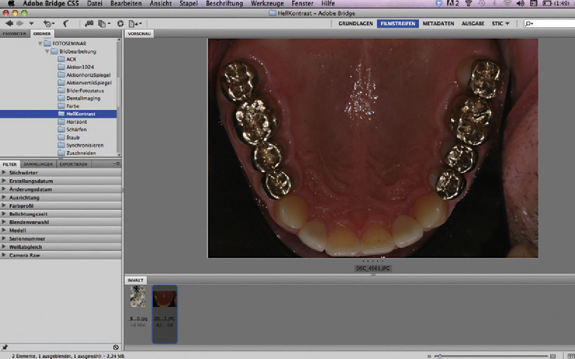Select the daisy flower thumbnail
The width and height of the screenshot is (575, 359).
tap(138, 296)
